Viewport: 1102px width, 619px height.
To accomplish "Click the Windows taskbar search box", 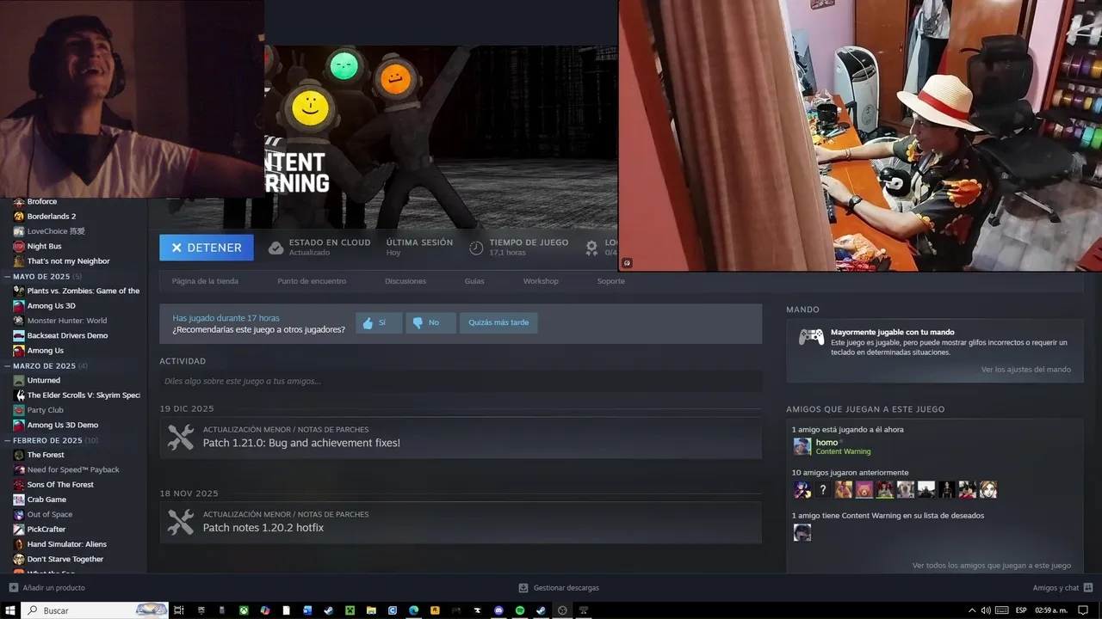I will (x=95, y=610).
